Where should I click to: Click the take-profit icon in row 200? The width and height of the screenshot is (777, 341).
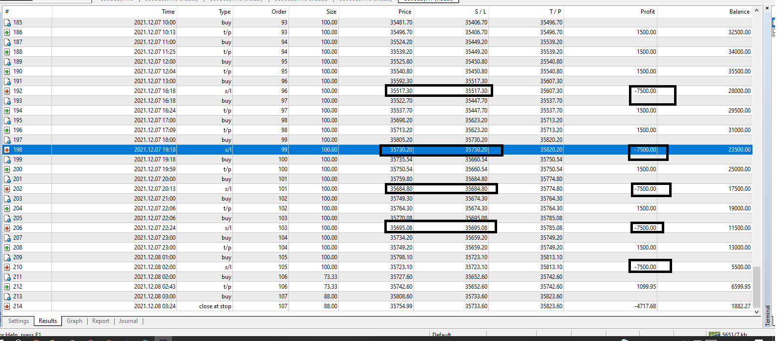pyautogui.click(x=7, y=169)
